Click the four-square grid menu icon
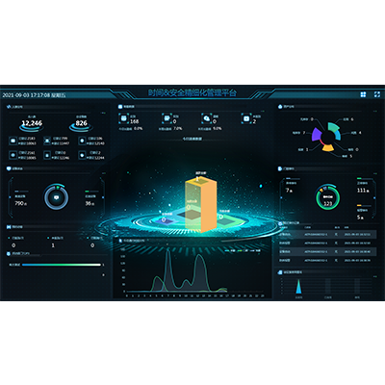Image resolution: width=385 pixels, height=385 pixels. 363,94
